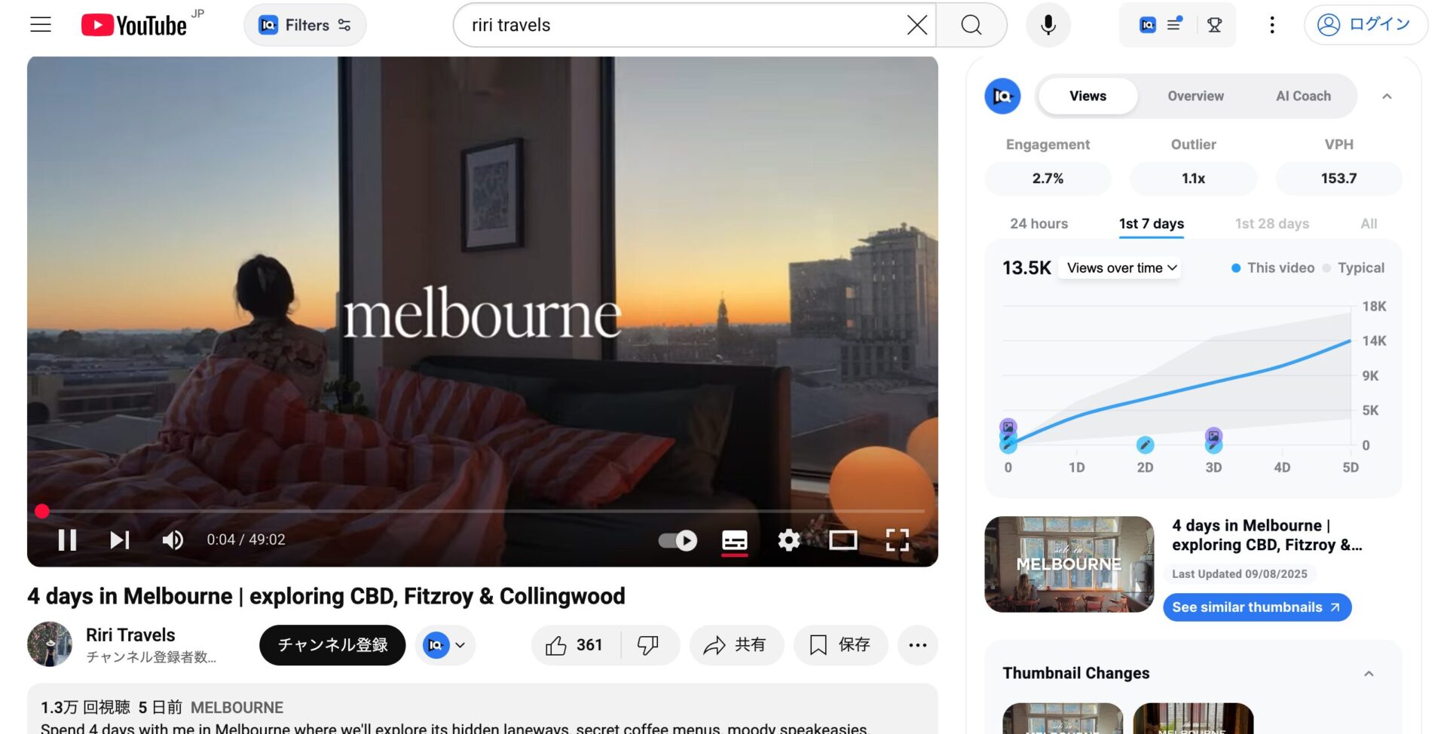
Task: Seek on the video progress bar
Action: pyautogui.click(x=482, y=511)
